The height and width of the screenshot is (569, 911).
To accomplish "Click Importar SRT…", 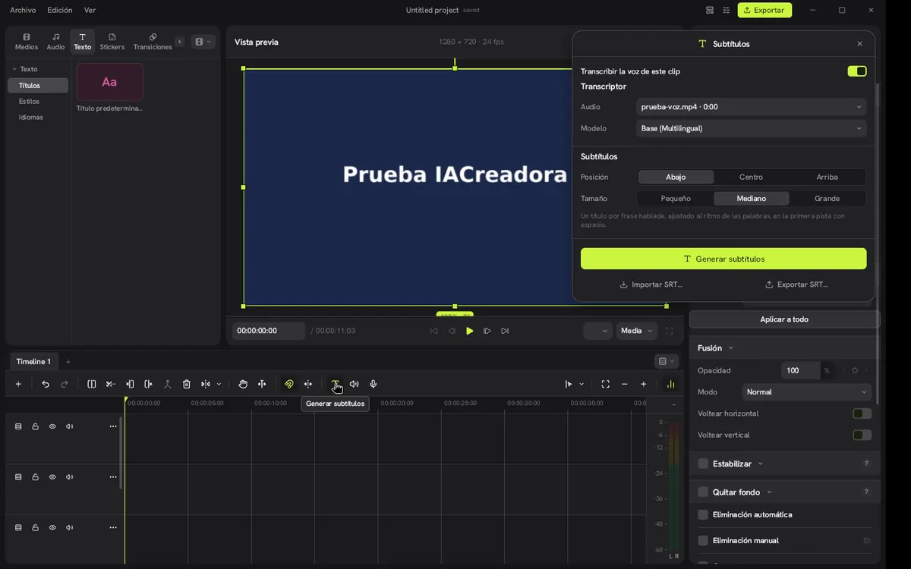I will [x=651, y=284].
